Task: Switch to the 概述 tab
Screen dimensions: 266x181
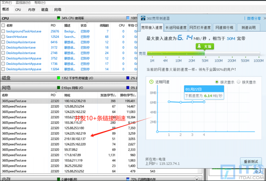Action: [6, 9]
